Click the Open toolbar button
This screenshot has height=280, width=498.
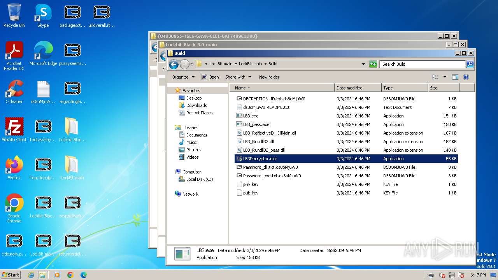(210, 77)
